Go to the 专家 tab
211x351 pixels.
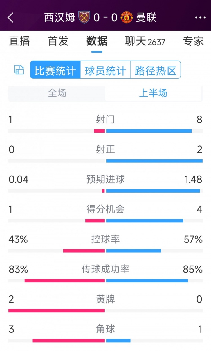(193, 41)
